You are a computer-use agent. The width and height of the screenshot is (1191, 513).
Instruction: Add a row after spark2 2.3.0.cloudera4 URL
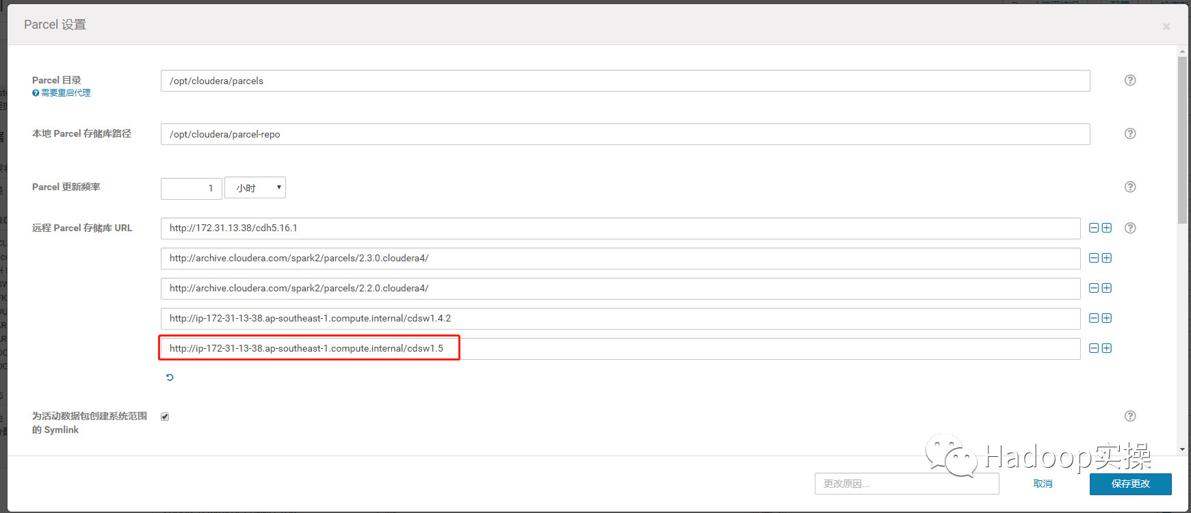tap(1107, 258)
